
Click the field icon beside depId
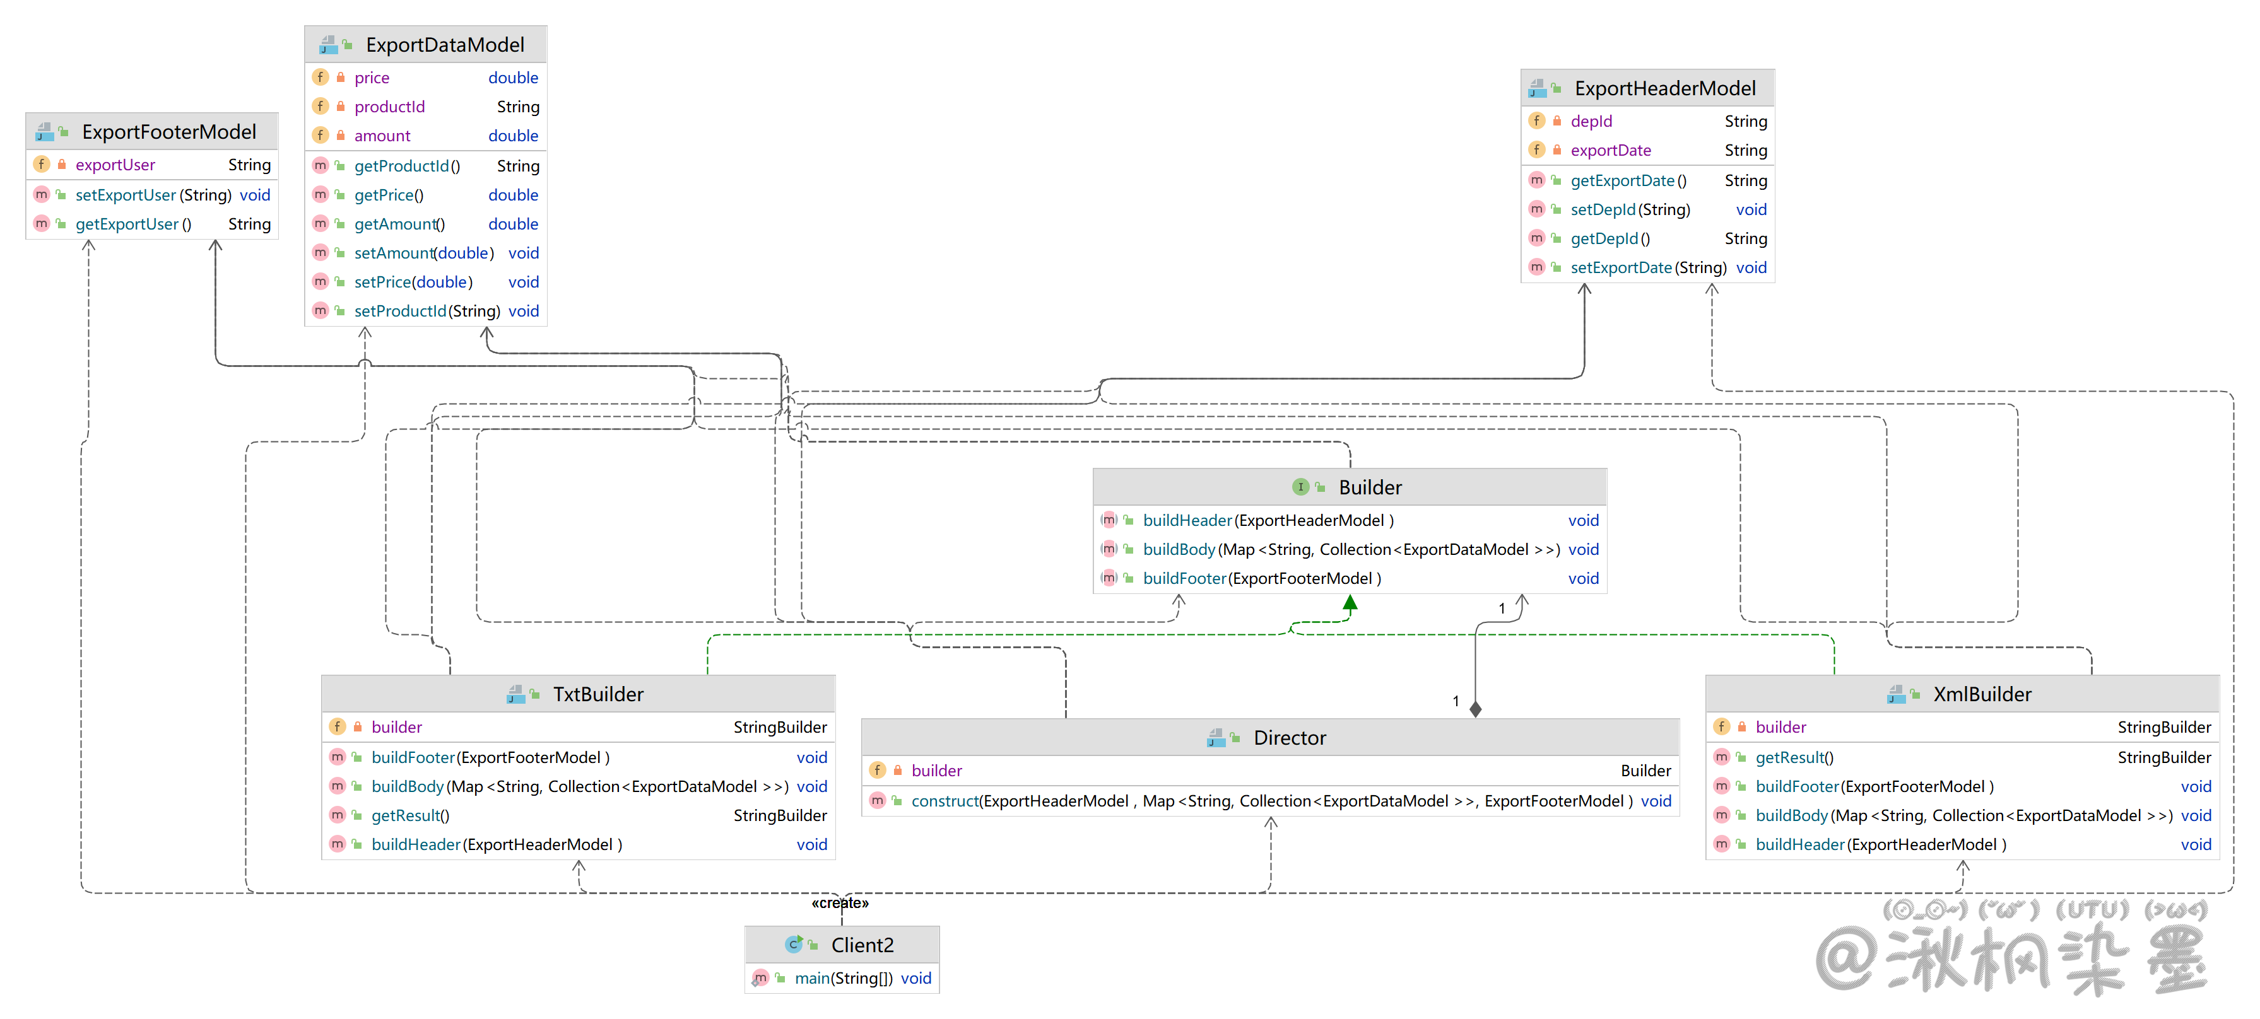(x=1536, y=121)
